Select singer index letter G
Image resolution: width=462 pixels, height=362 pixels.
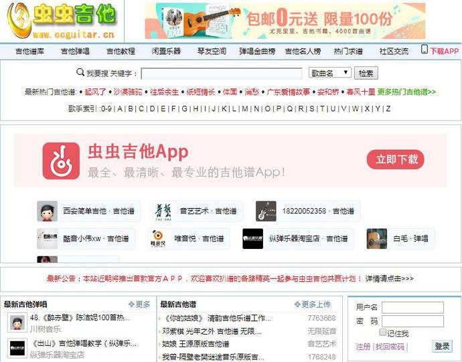tap(184, 108)
